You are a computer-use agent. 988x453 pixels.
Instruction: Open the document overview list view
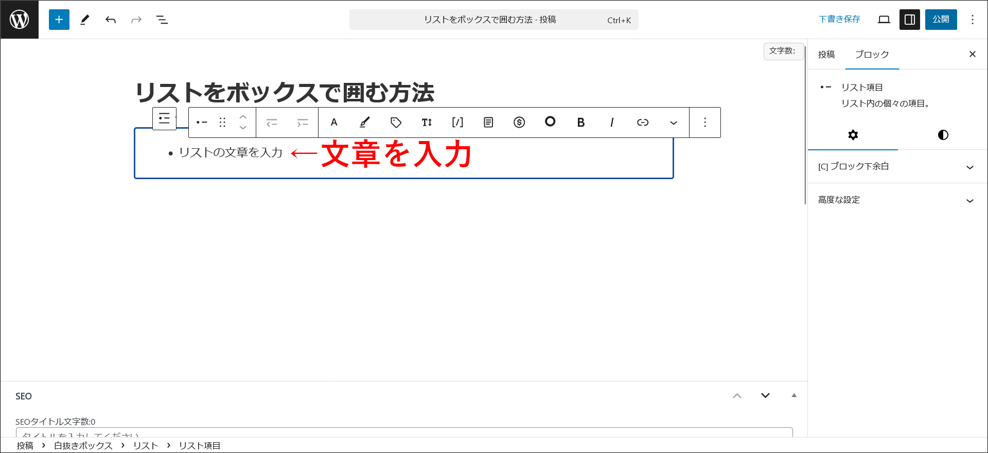coord(162,20)
